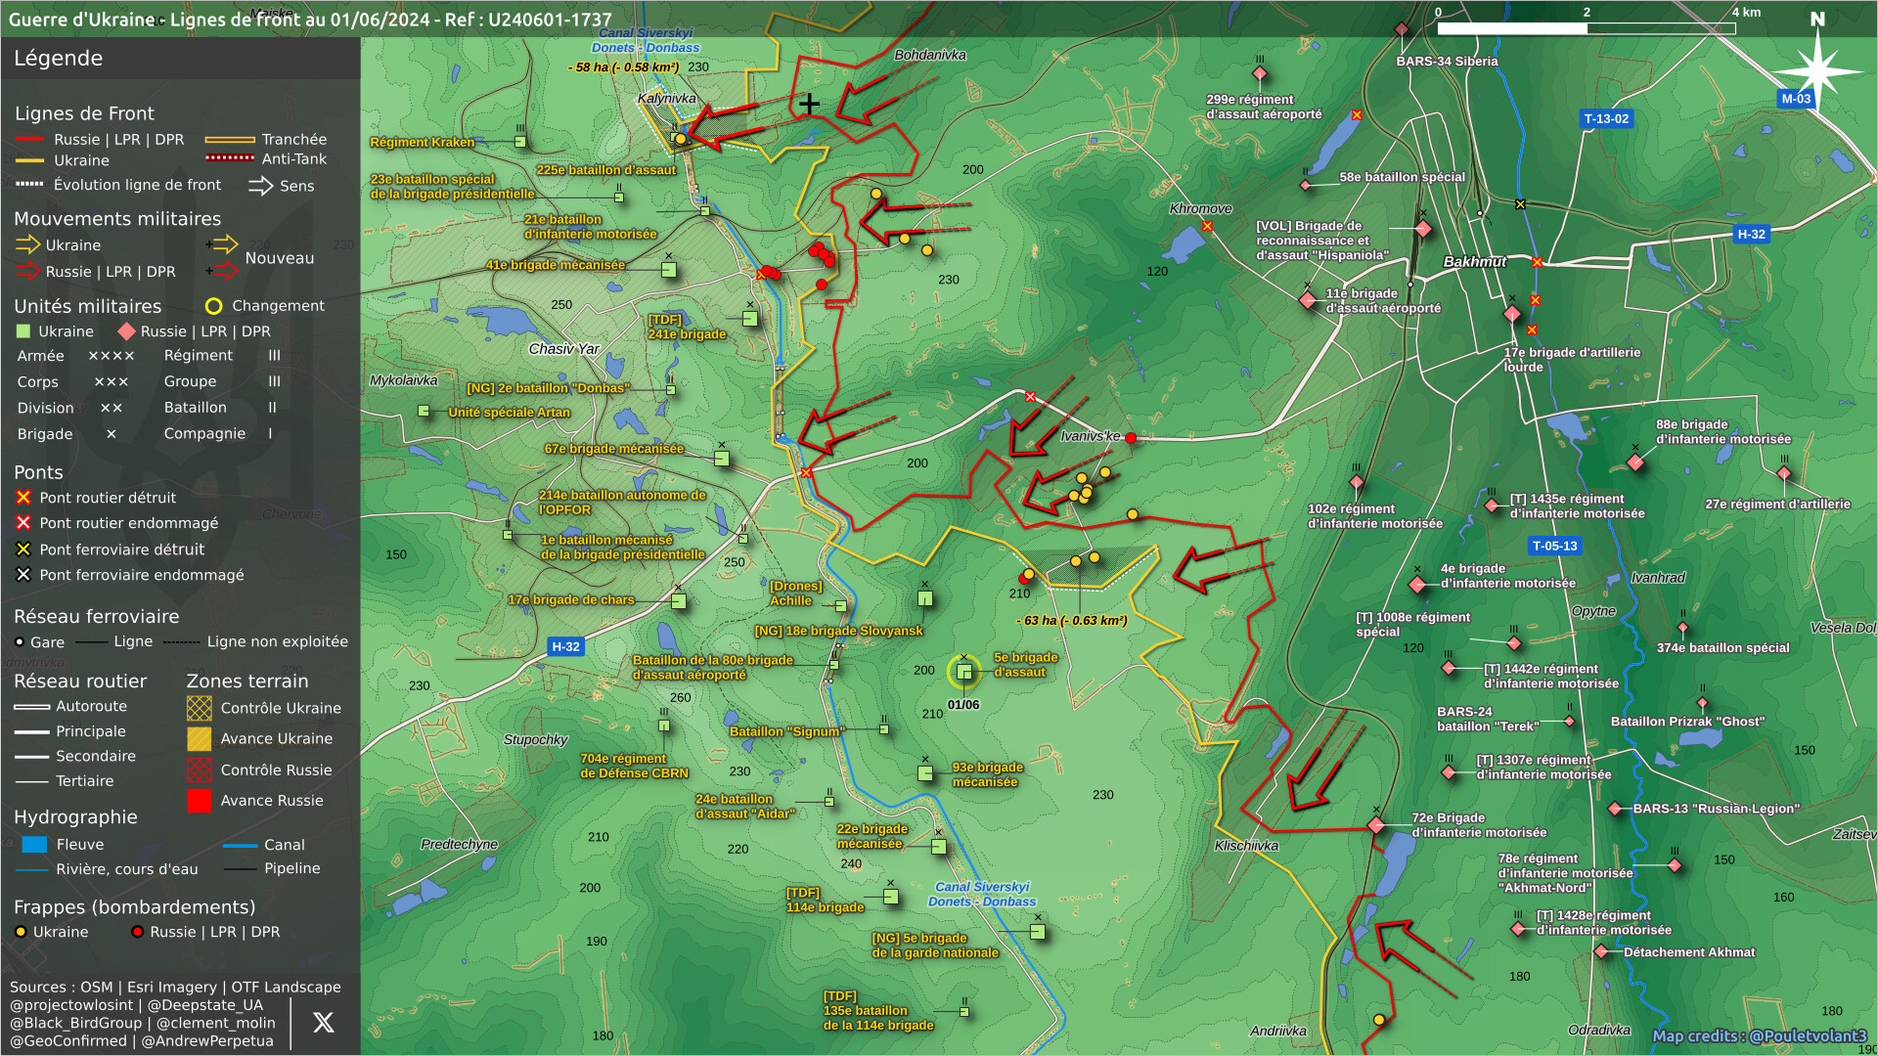
Task: Click the destroyed road bridge legend icon
Action: point(23,498)
